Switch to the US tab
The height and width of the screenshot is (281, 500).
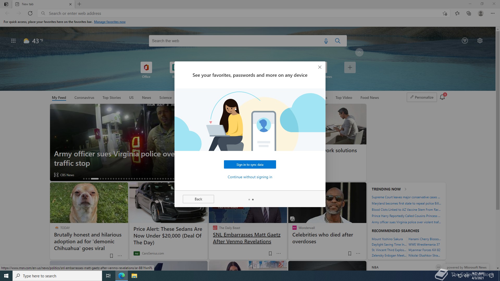[131, 98]
